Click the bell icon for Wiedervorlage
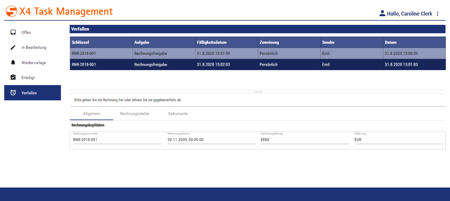450x201 pixels. [13, 63]
